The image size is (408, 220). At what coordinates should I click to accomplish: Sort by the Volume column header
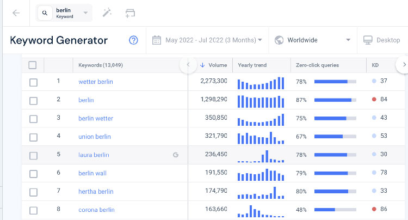(214, 65)
